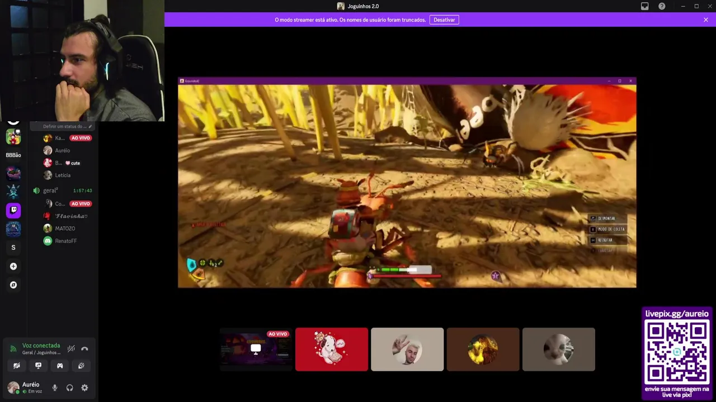This screenshot has height=402, width=716.
Task: Select the brown golden-avatar participant tile
Action: click(483, 350)
